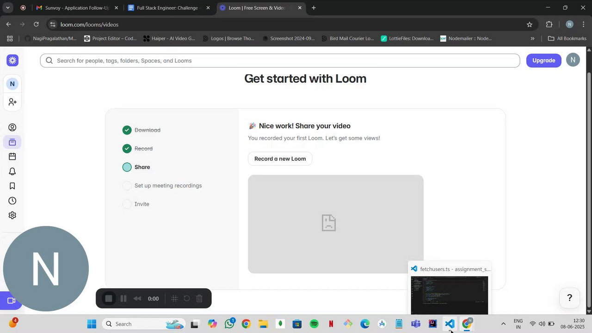
Task: Open the Library icon in sidebar
Action: coord(12,142)
